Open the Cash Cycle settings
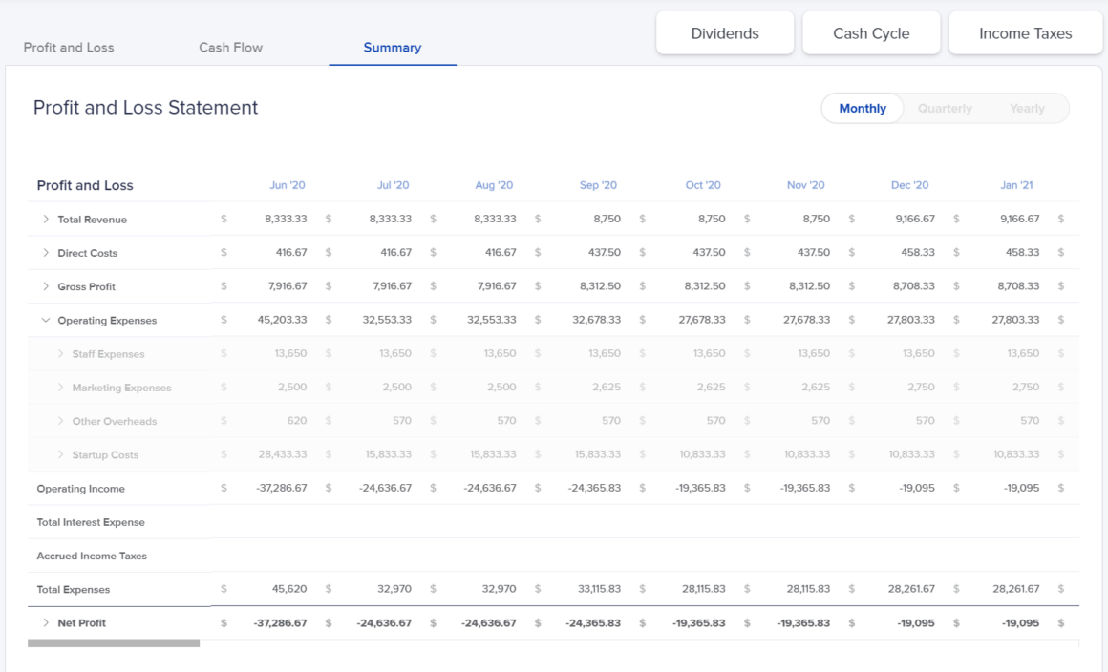The width and height of the screenshot is (1108, 672). 871,32
